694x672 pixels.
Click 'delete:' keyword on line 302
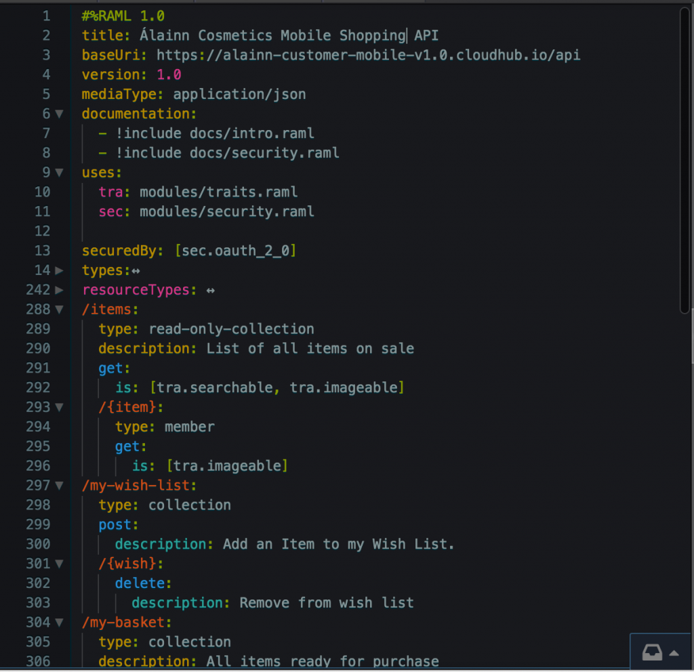tap(143, 583)
